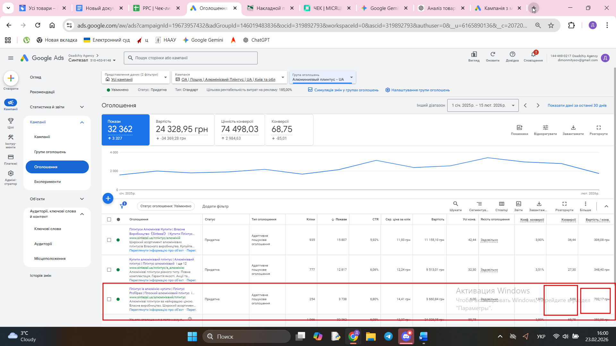Open Інструменти tools in left sidebar
This screenshot has height=346, width=616.
pos(11,137)
